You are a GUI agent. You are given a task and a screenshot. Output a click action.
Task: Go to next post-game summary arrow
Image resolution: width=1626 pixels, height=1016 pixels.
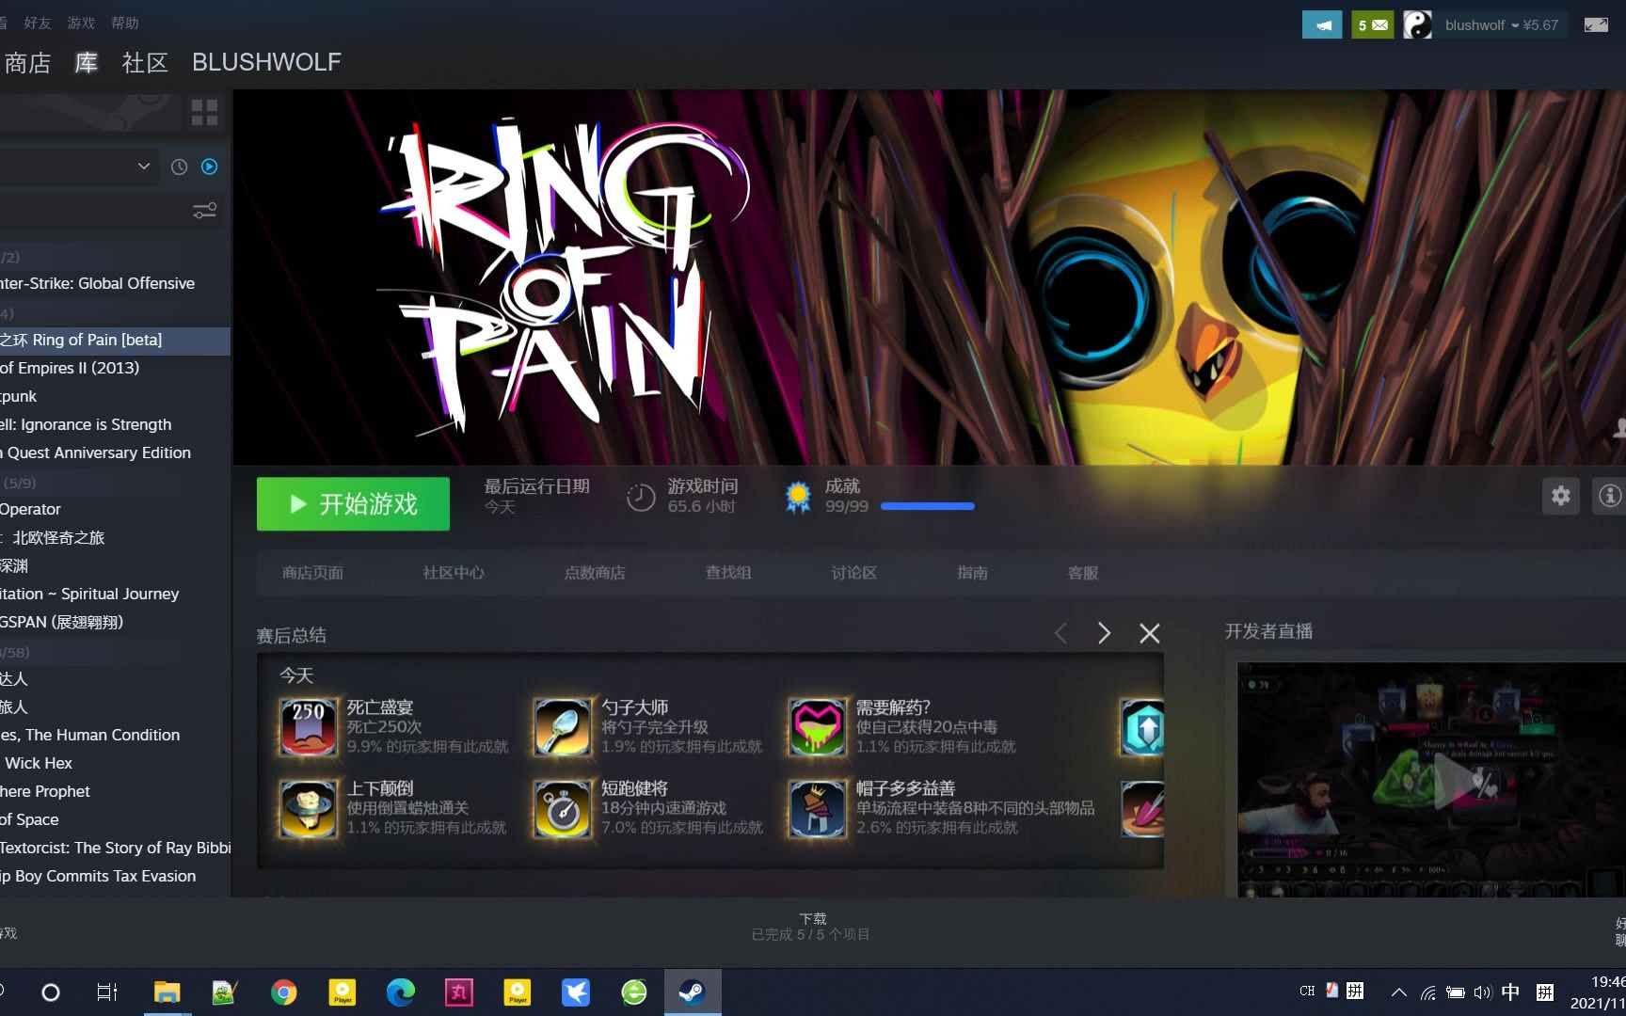coord(1104,633)
